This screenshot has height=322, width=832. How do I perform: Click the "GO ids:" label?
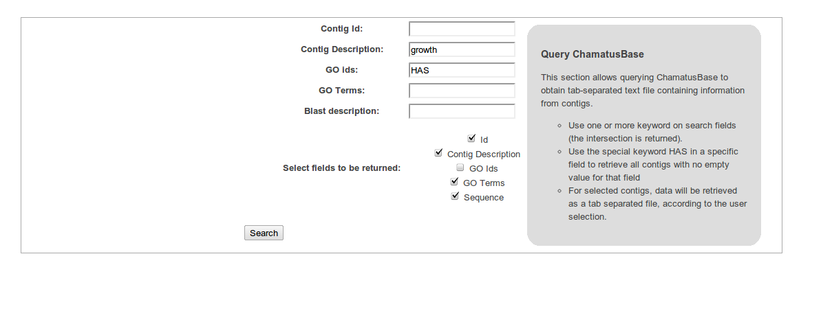click(342, 70)
